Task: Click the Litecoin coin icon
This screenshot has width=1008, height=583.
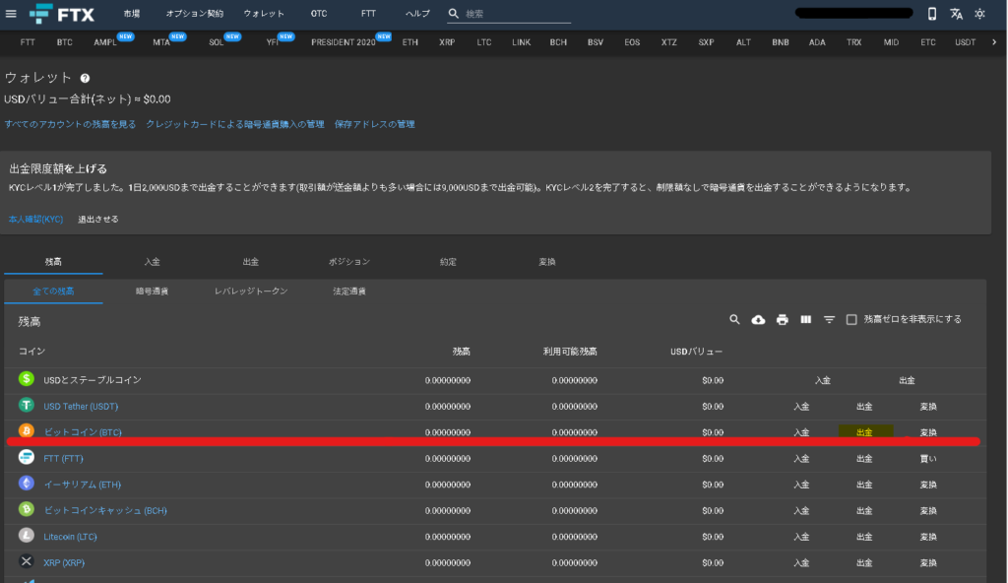Action: click(x=27, y=535)
